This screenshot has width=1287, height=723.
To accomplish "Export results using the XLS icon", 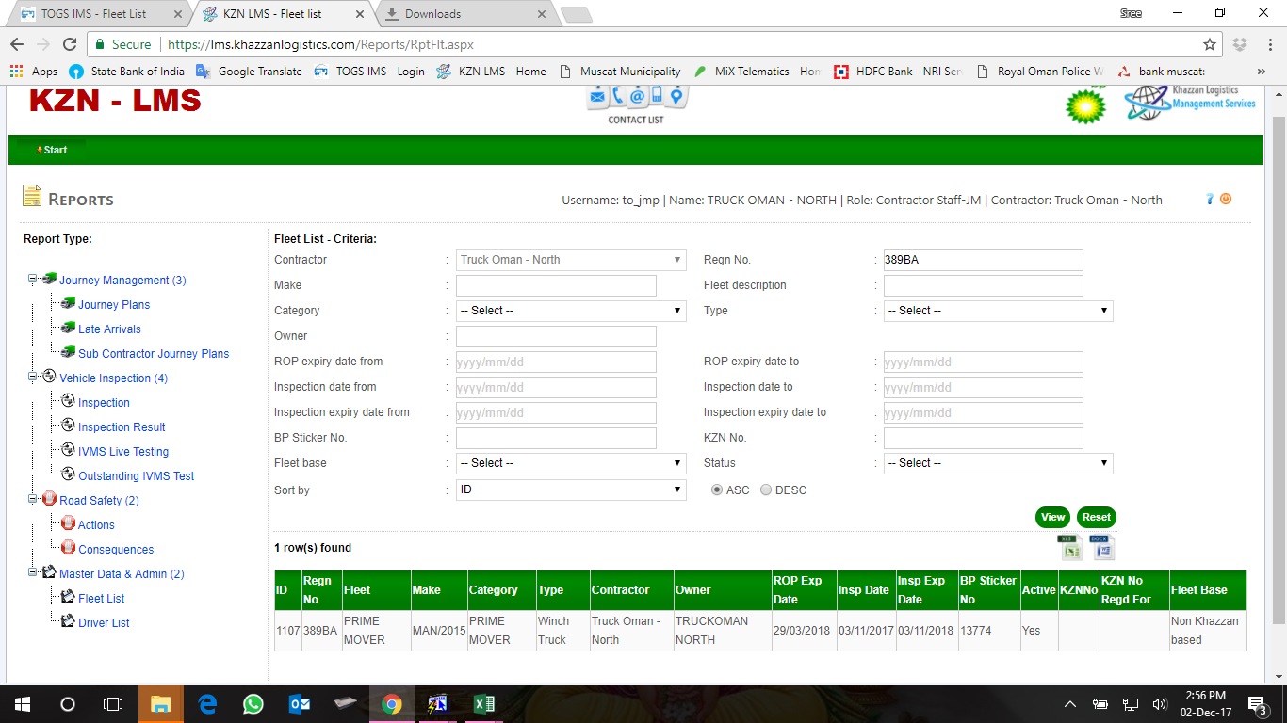I will [x=1069, y=547].
